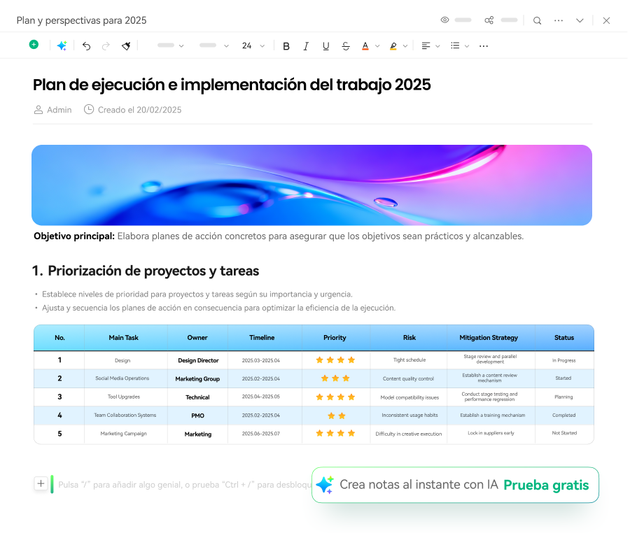
Task: Toggle bold formatting
Action: pyautogui.click(x=286, y=46)
